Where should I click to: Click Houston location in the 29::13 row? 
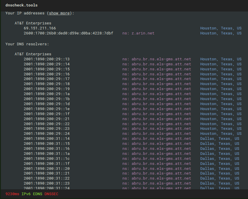[221, 59]
